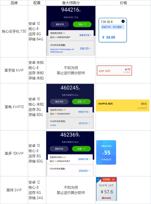Expand the 201015 CPU score chevron

pos(89,123)
